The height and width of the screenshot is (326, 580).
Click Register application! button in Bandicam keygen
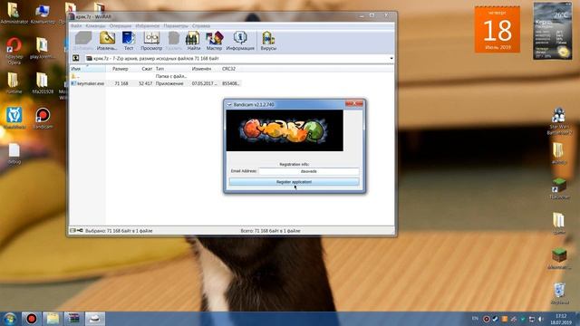[x=294, y=182]
